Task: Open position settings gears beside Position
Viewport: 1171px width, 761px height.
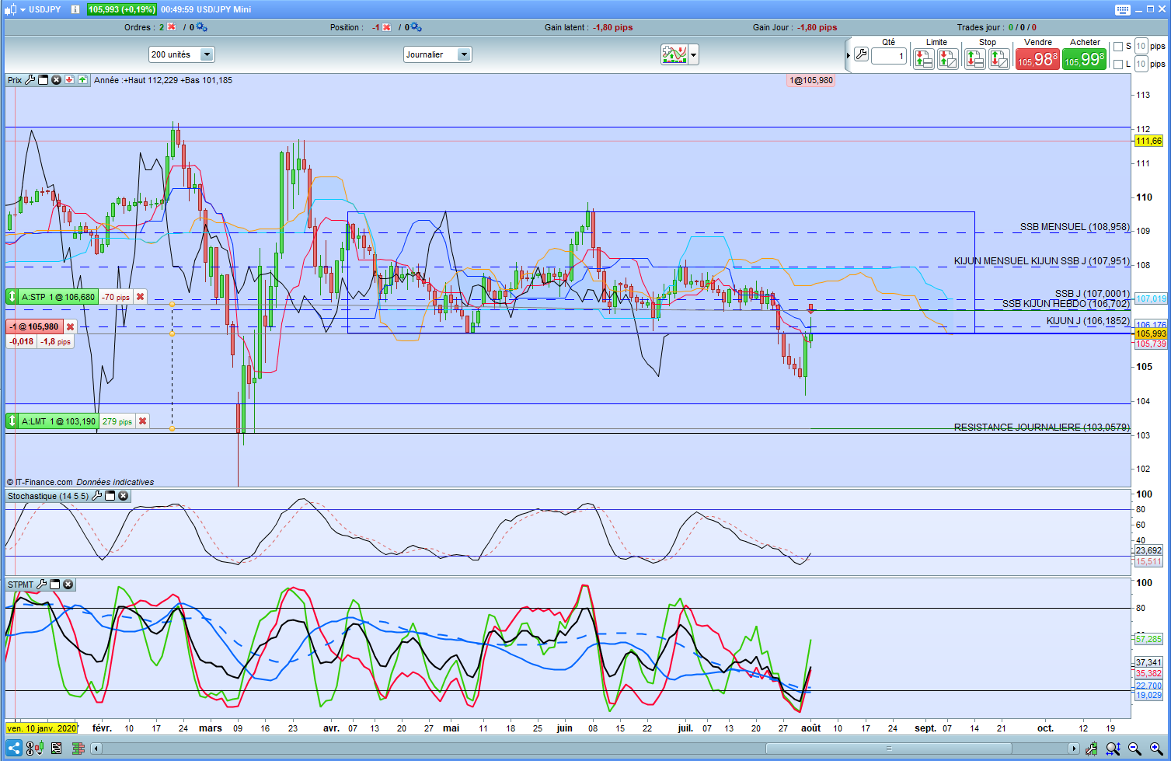Action: (x=416, y=27)
